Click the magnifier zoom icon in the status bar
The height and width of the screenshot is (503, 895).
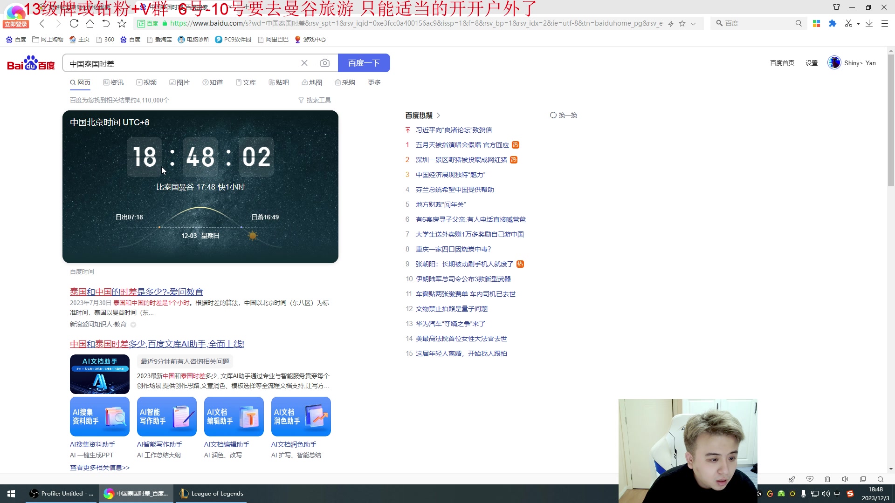tap(881, 479)
